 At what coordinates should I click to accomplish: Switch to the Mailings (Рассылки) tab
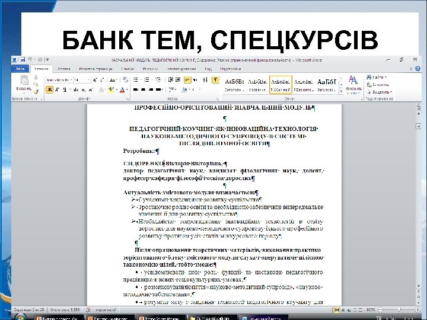pyautogui.click(x=150, y=69)
